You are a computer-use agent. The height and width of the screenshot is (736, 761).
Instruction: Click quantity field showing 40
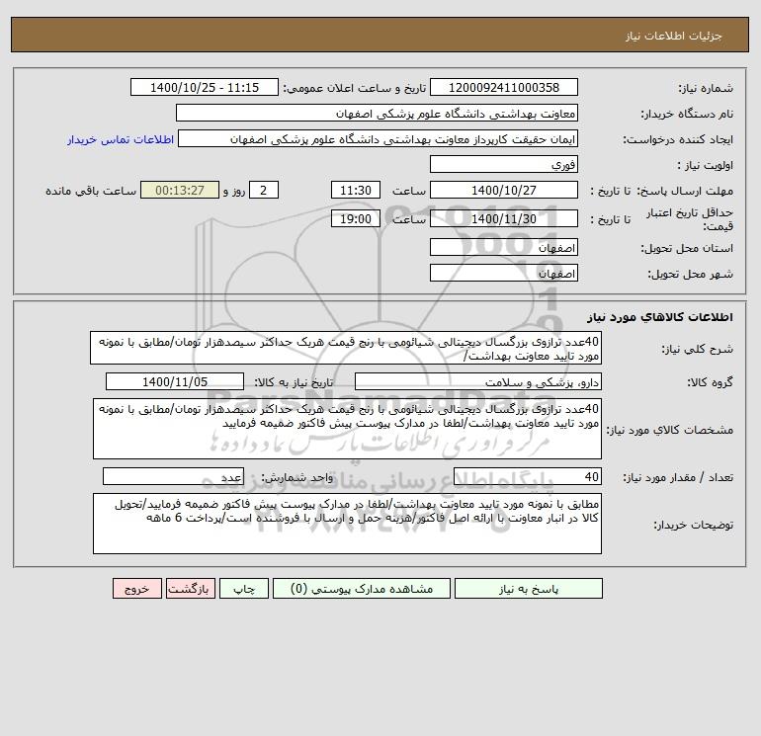coord(528,476)
